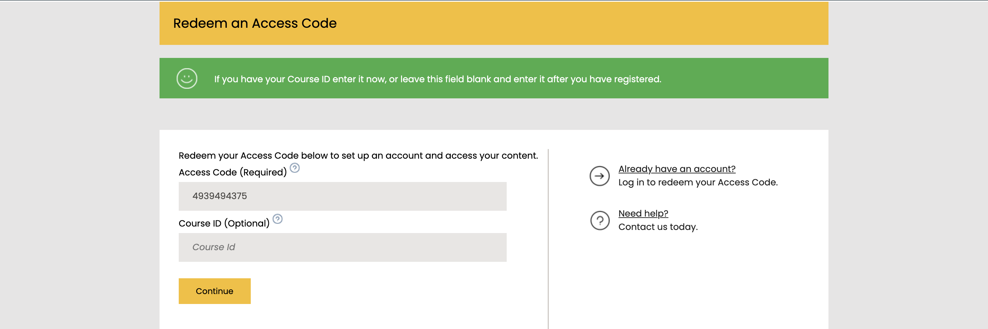Click the smiley face icon in green banner
Screen dimensions: 988x329
(x=187, y=78)
